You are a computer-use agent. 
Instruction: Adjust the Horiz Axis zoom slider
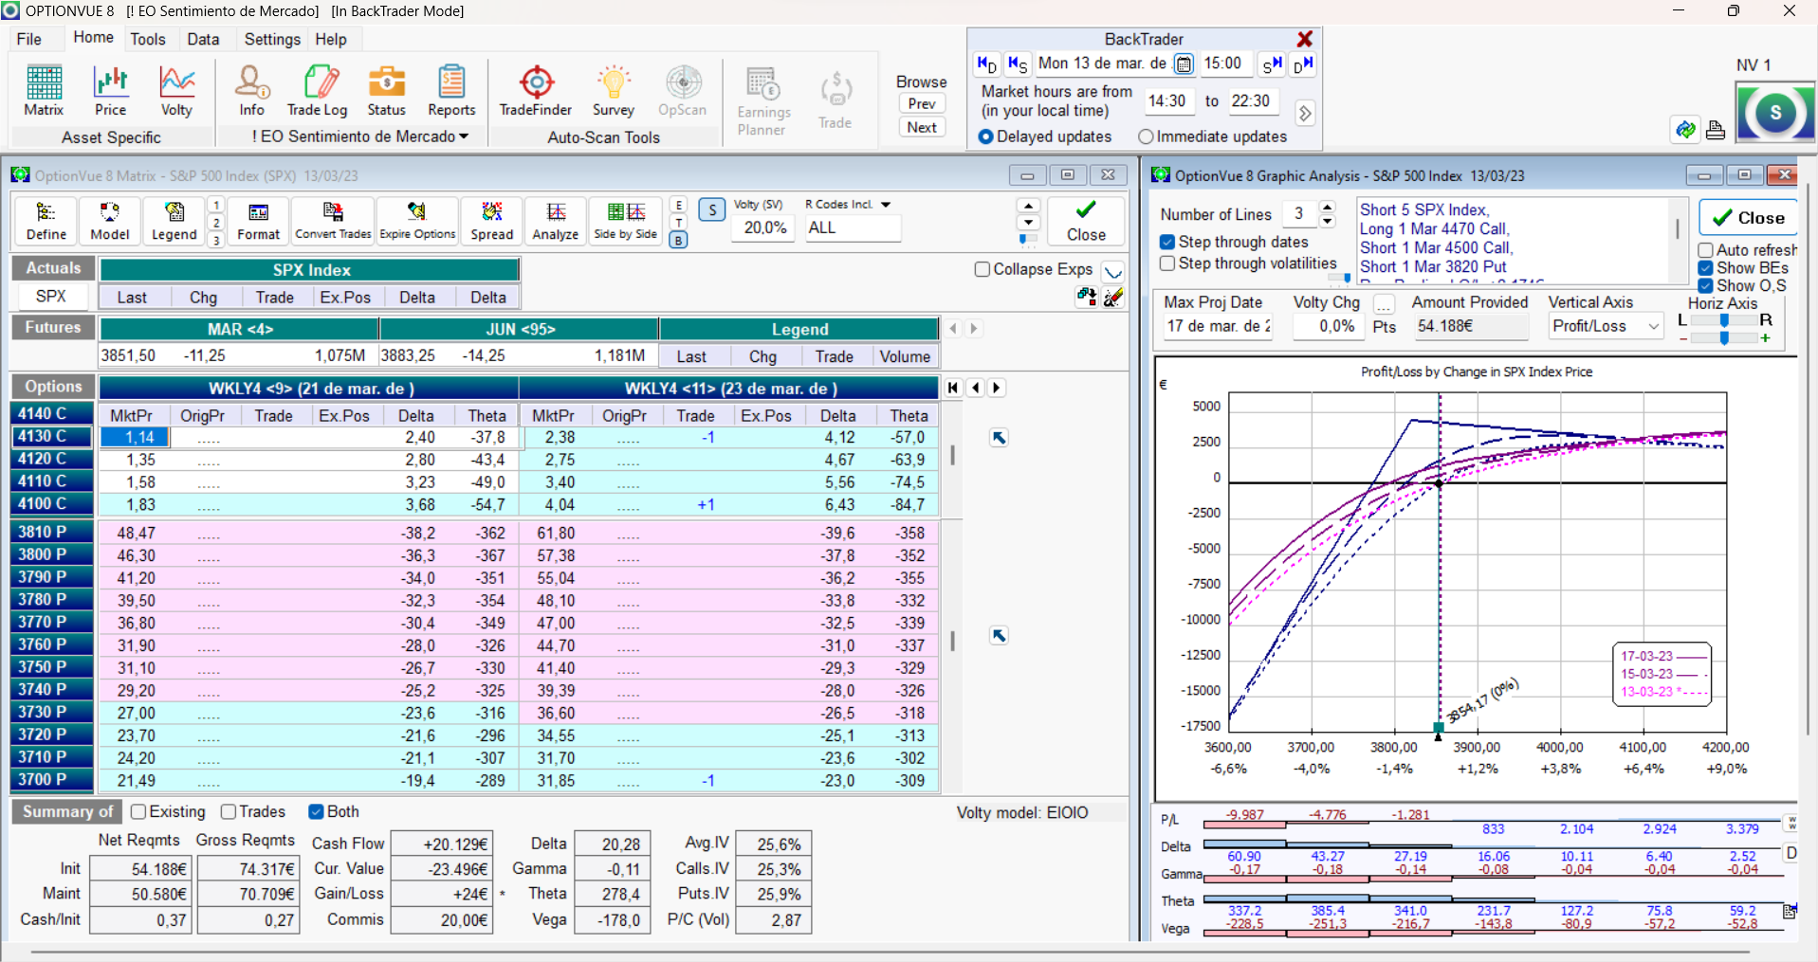click(x=1724, y=338)
